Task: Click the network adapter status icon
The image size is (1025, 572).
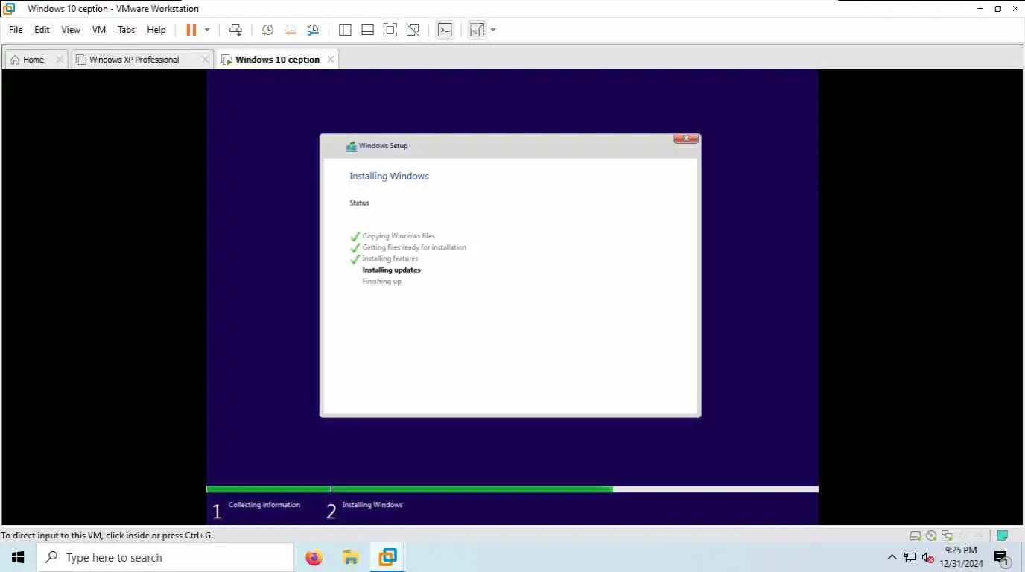Action: click(947, 536)
